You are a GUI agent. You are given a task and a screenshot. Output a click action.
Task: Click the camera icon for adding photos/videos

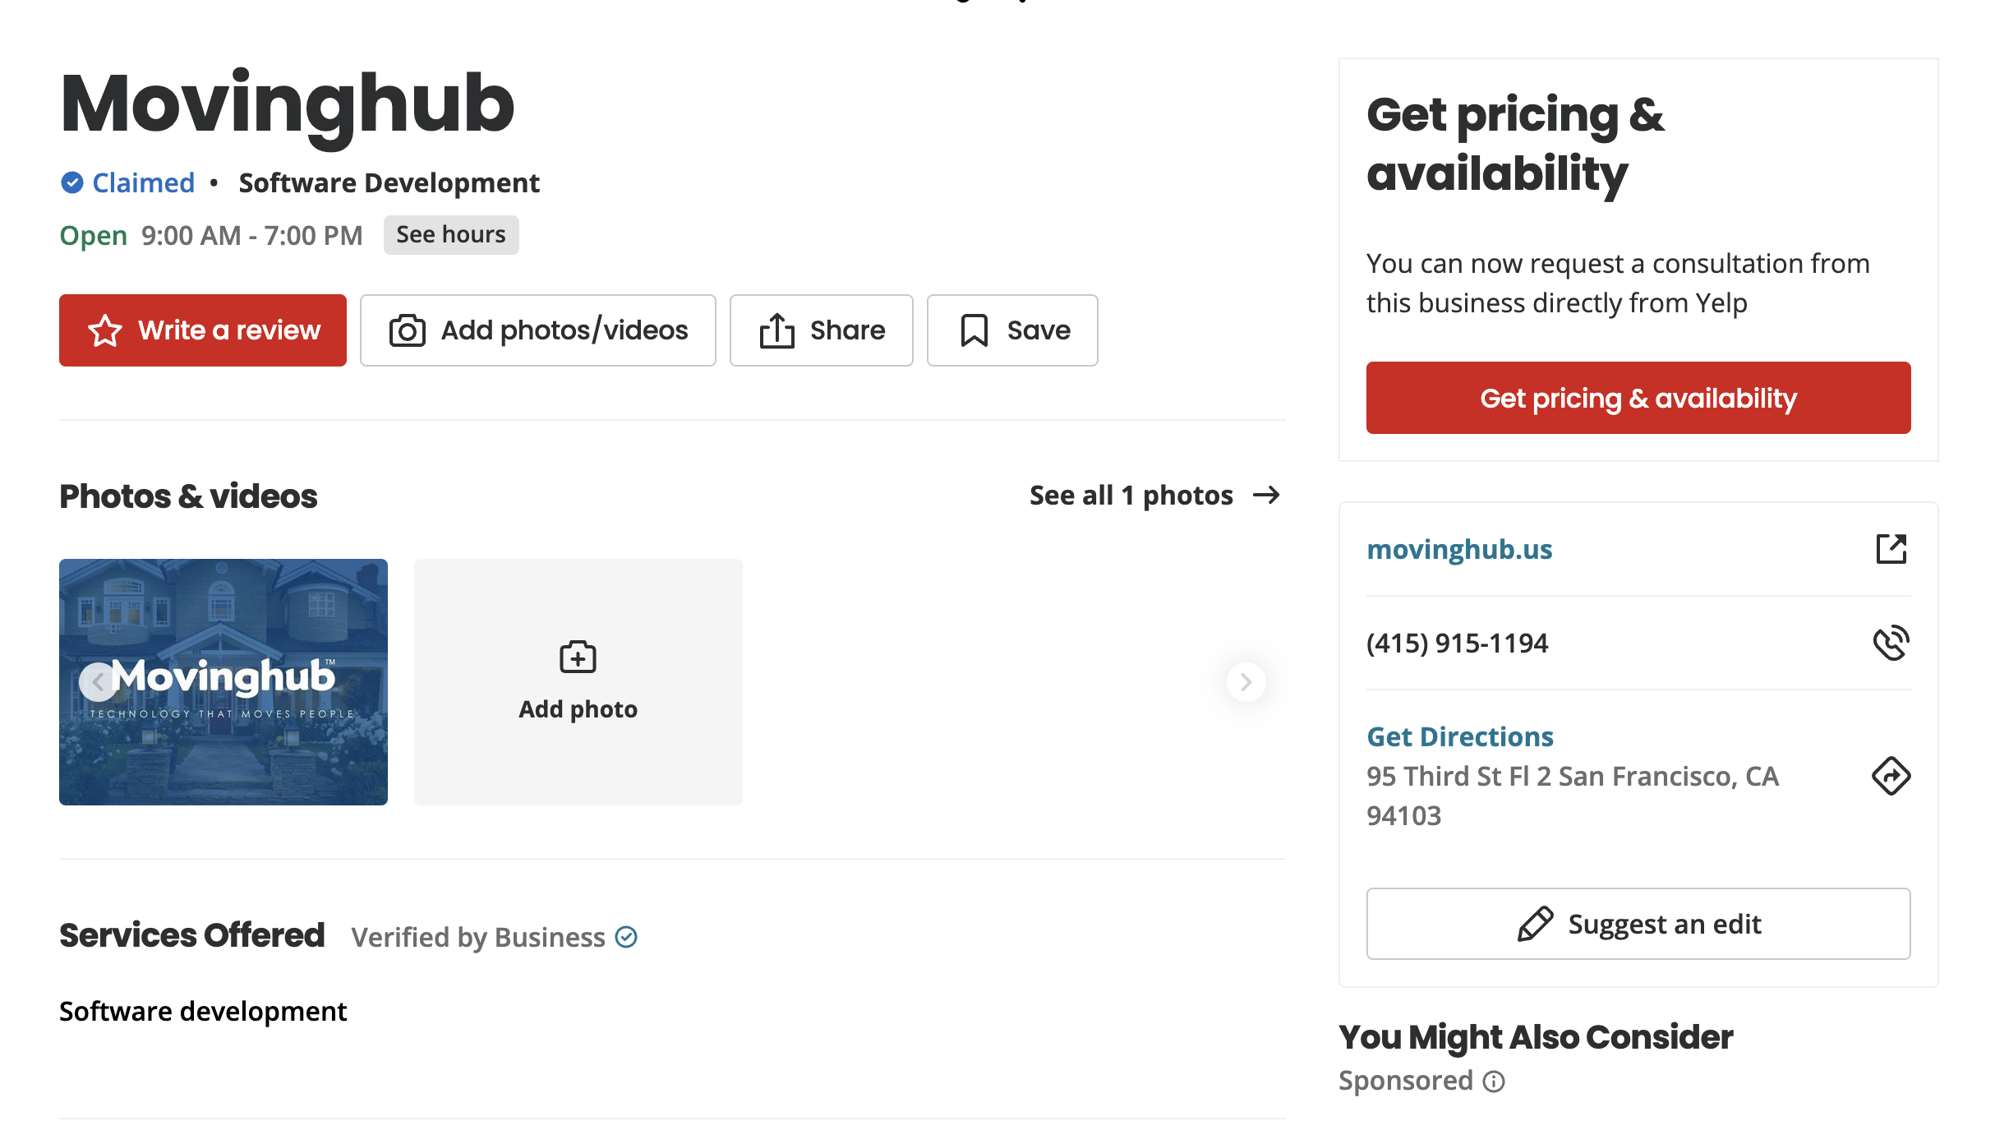(407, 330)
